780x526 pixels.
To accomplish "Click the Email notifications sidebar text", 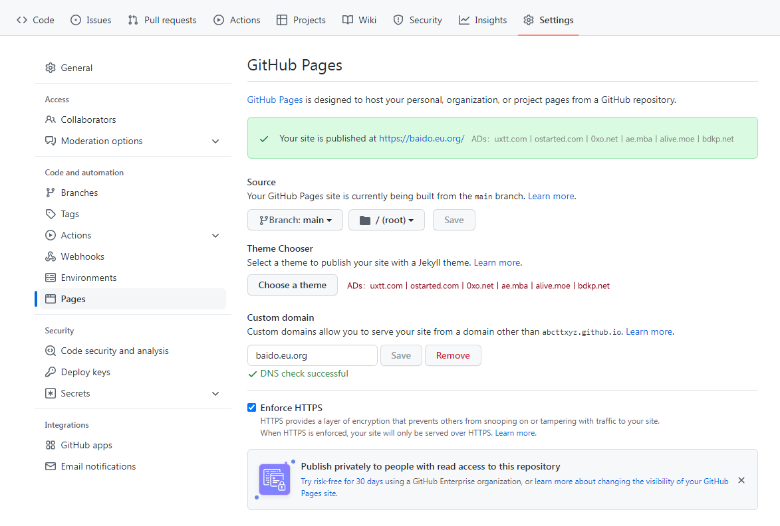I will (x=98, y=466).
